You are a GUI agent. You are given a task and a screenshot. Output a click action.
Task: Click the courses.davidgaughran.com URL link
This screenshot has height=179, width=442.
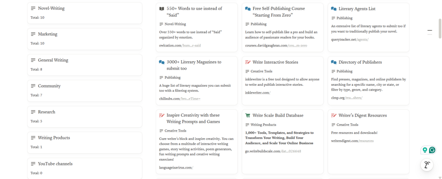[276, 45]
